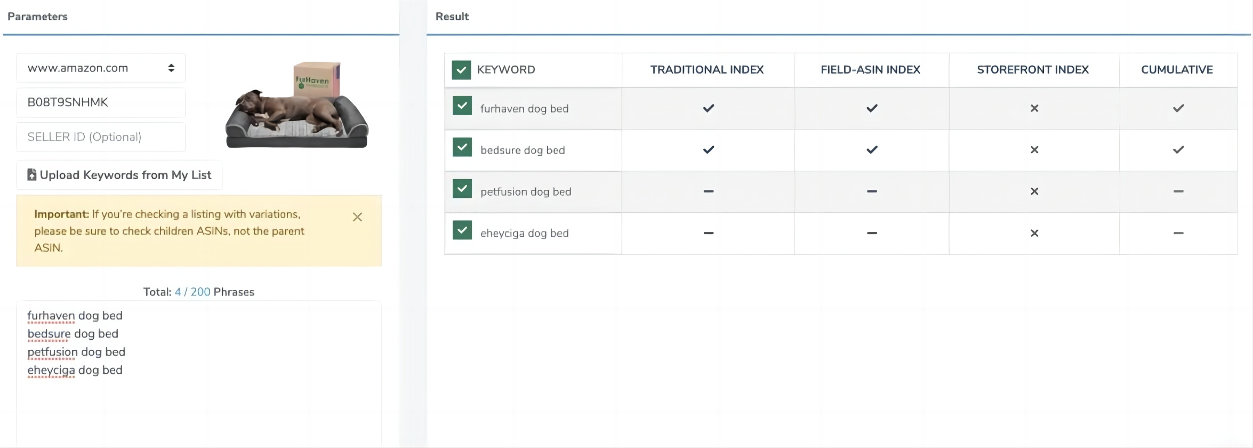Uncheck the petfusion dog bed checkbox
Viewport: 1253px width, 448px height.
(x=462, y=189)
